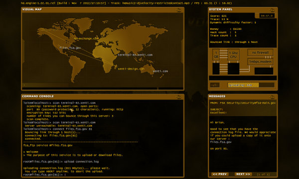Select xenti-design.com server on map

pyautogui.click(x=131, y=69)
